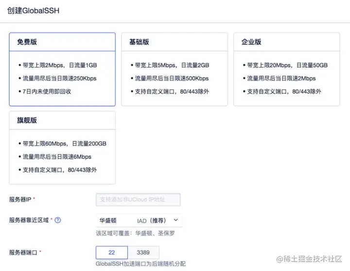
Task: Select the 基础版 plan card
Action: [175, 69]
